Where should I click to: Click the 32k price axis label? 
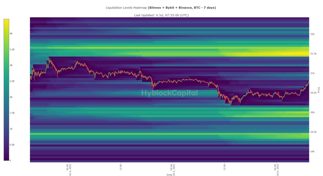click(x=313, y=34)
